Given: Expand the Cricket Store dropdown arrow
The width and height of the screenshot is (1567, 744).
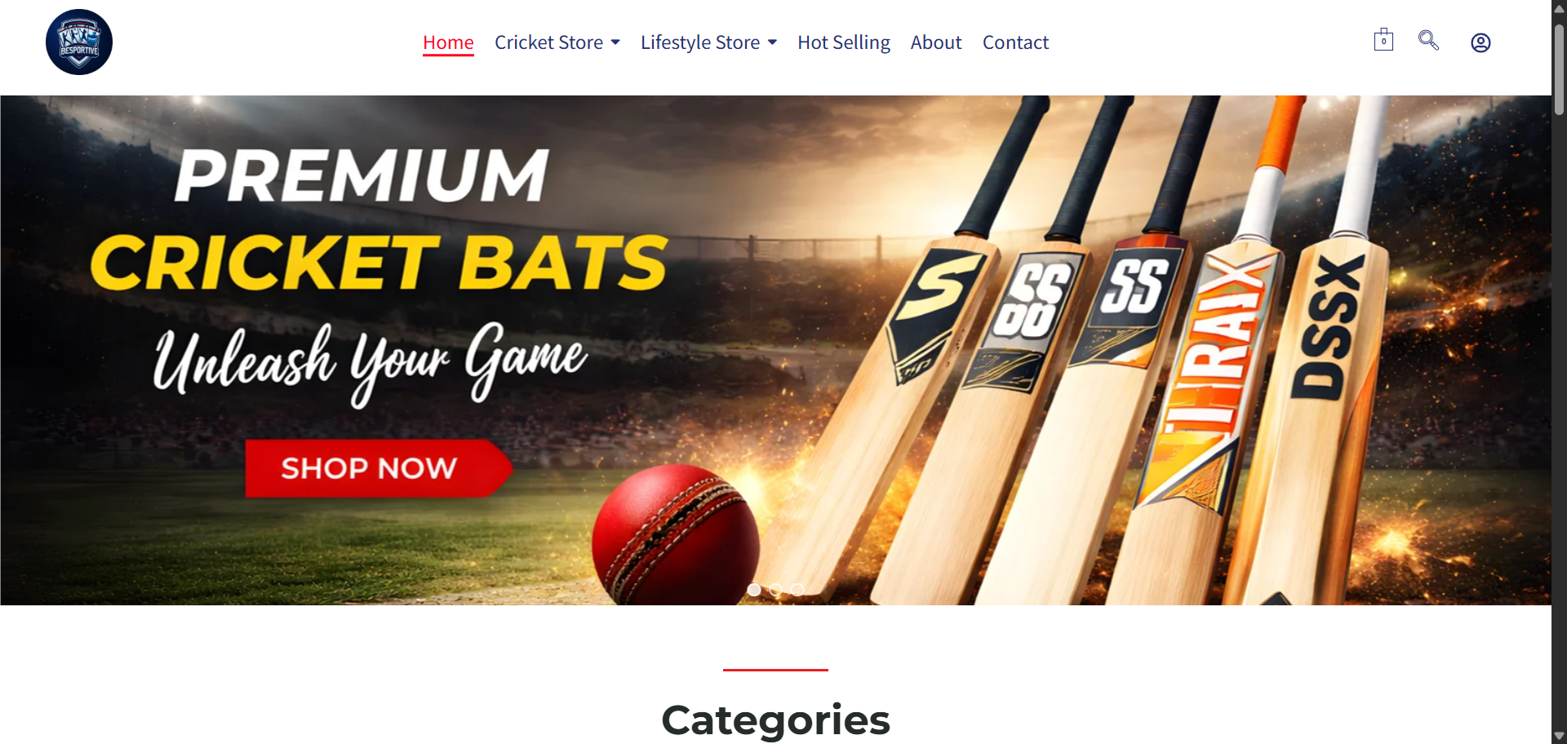Looking at the screenshot, I should click(x=615, y=42).
